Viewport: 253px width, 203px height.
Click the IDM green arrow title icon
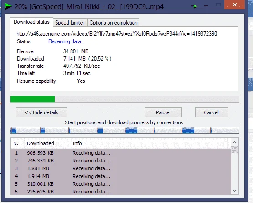[x=8, y=6]
